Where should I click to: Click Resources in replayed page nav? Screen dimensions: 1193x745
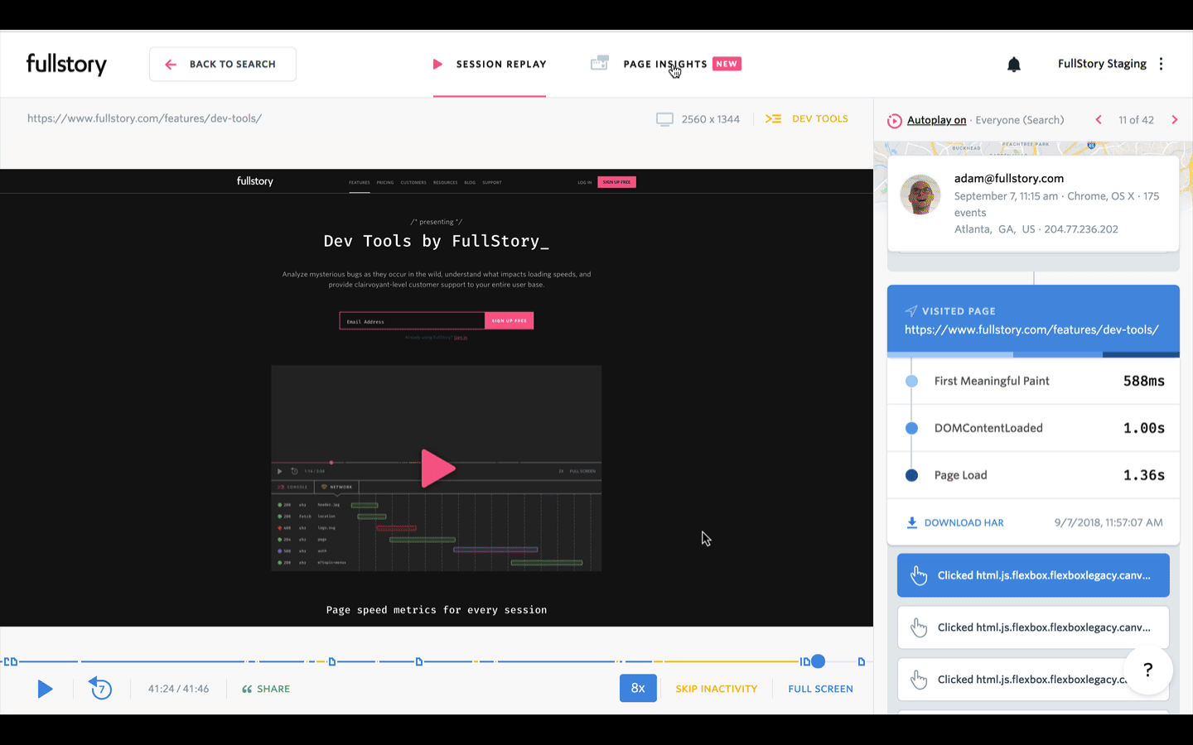[446, 182]
